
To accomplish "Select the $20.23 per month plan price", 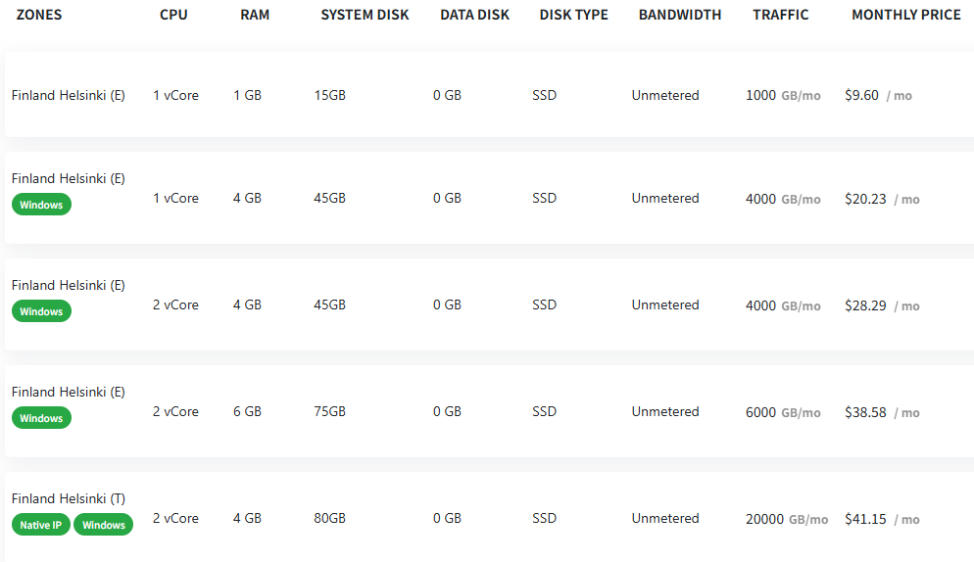I will 865,199.
